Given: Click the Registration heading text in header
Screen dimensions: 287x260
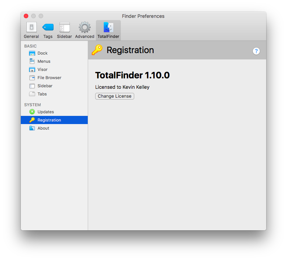Looking at the screenshot, I should 130,50.
